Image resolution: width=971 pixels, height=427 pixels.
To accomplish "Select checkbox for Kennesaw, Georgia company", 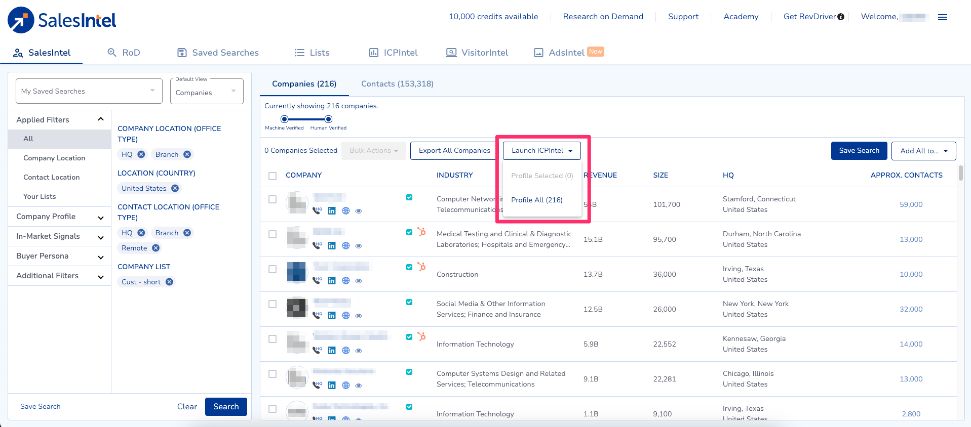I will (x=273, y=339).
